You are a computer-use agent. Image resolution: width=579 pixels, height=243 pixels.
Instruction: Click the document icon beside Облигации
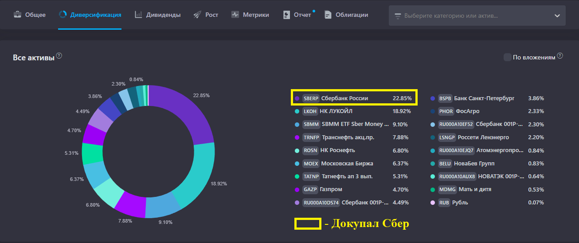[x=328, y=15]
